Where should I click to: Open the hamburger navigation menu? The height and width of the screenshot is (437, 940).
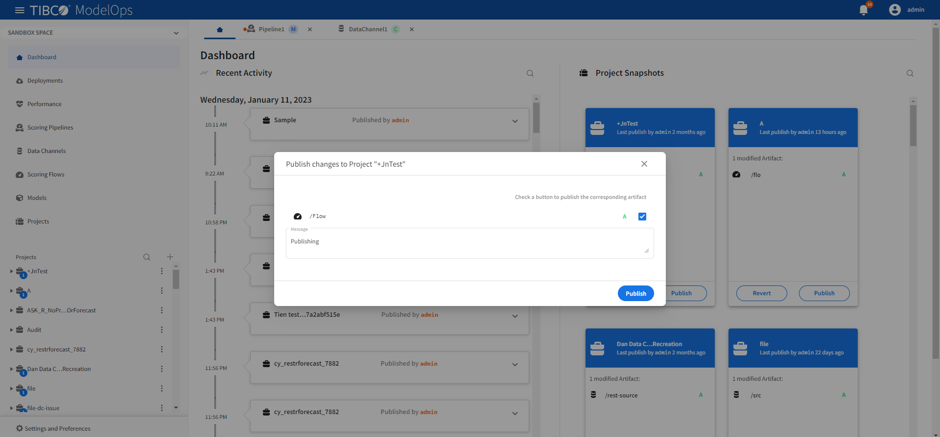point(20,10)
